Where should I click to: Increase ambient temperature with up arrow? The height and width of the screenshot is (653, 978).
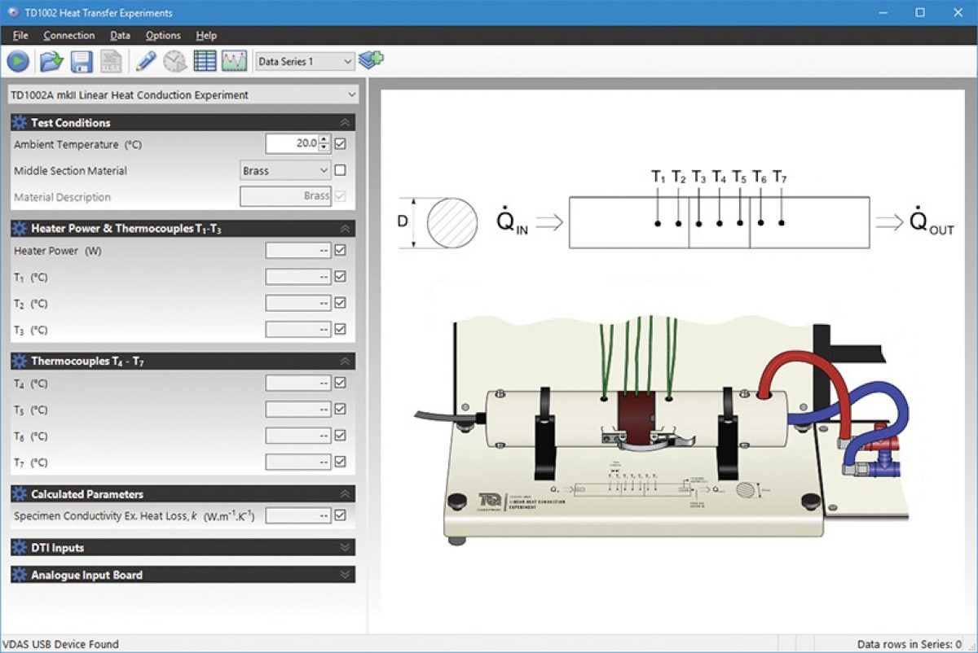325,140
